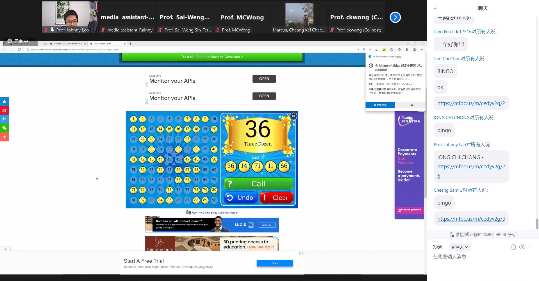Click the browser address bar URL
Screen dimensions: 539x281
pos(75,49)
